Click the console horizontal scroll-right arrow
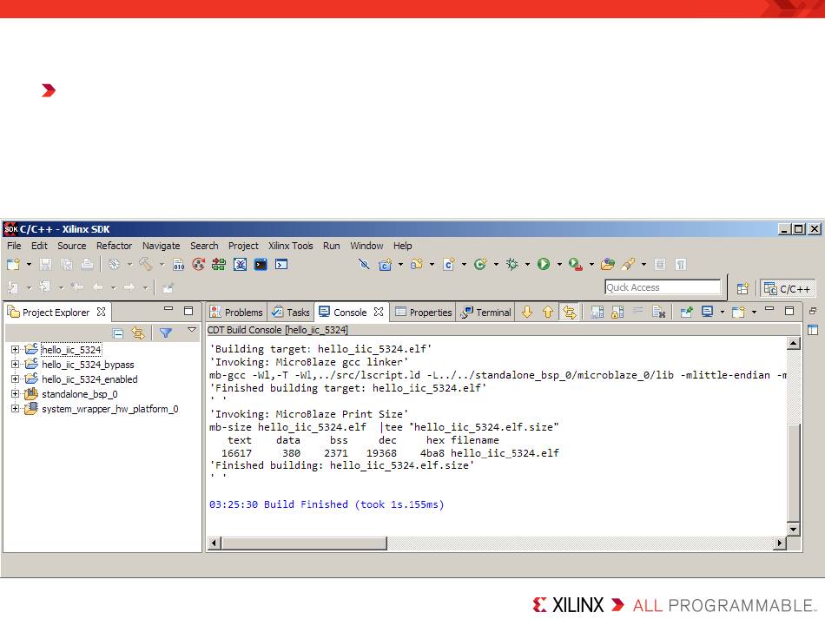This screenshot has width=825, height=619. coord(780,543)
